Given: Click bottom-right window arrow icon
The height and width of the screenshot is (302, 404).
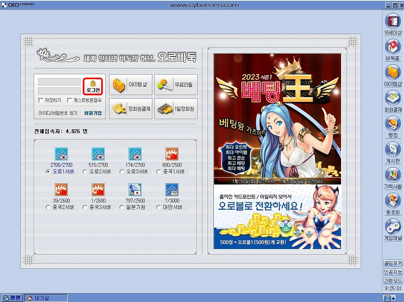Looking at the screenshot, I should (x=390, y=298).
